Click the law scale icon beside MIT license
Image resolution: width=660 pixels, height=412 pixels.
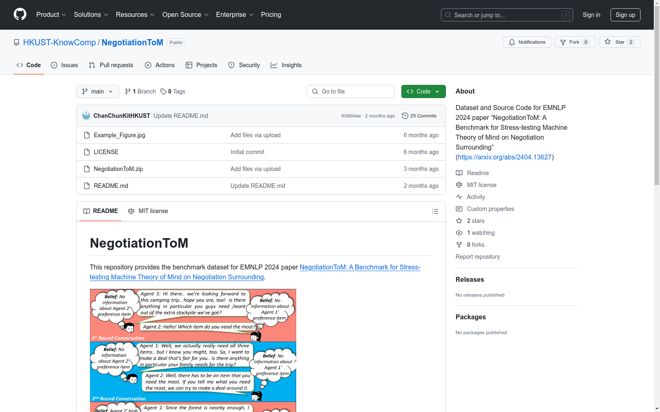click(459, 185)
